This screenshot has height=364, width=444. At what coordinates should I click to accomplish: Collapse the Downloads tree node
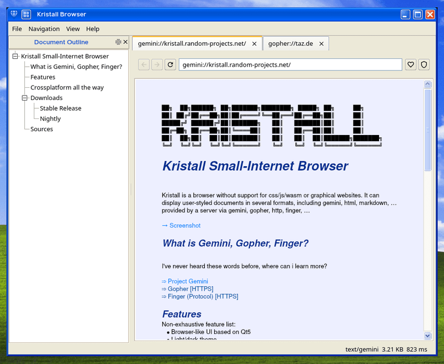coord(24,98)
